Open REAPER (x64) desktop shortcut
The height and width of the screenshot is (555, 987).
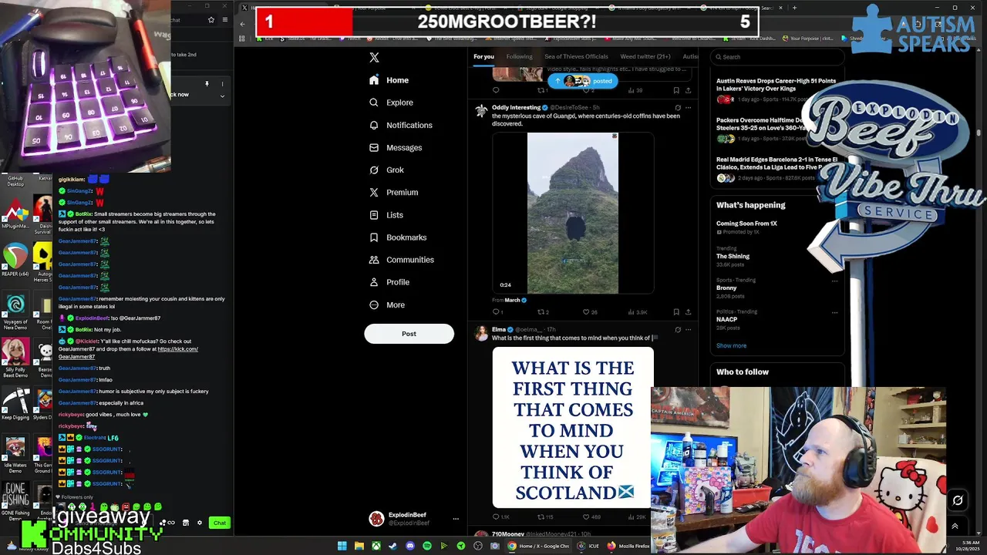pyautogui.click(x=15, y=260)
